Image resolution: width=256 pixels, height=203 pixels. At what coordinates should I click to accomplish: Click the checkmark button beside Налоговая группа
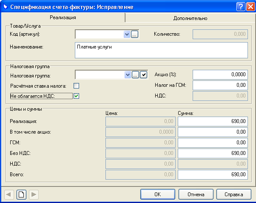[x=144, y=75]
